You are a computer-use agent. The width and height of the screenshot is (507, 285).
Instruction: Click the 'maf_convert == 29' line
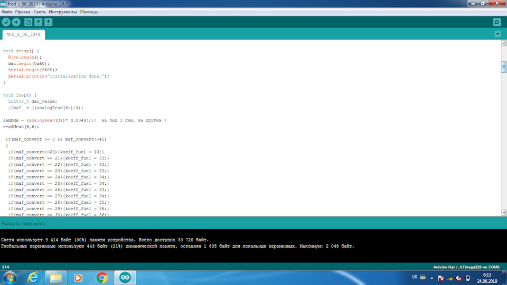[59, 209]
